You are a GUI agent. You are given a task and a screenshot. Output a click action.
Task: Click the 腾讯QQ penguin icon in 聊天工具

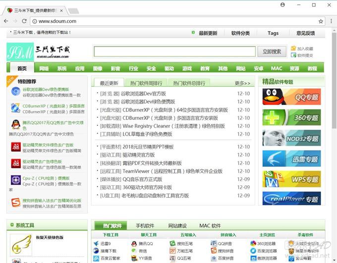(134, 244)
